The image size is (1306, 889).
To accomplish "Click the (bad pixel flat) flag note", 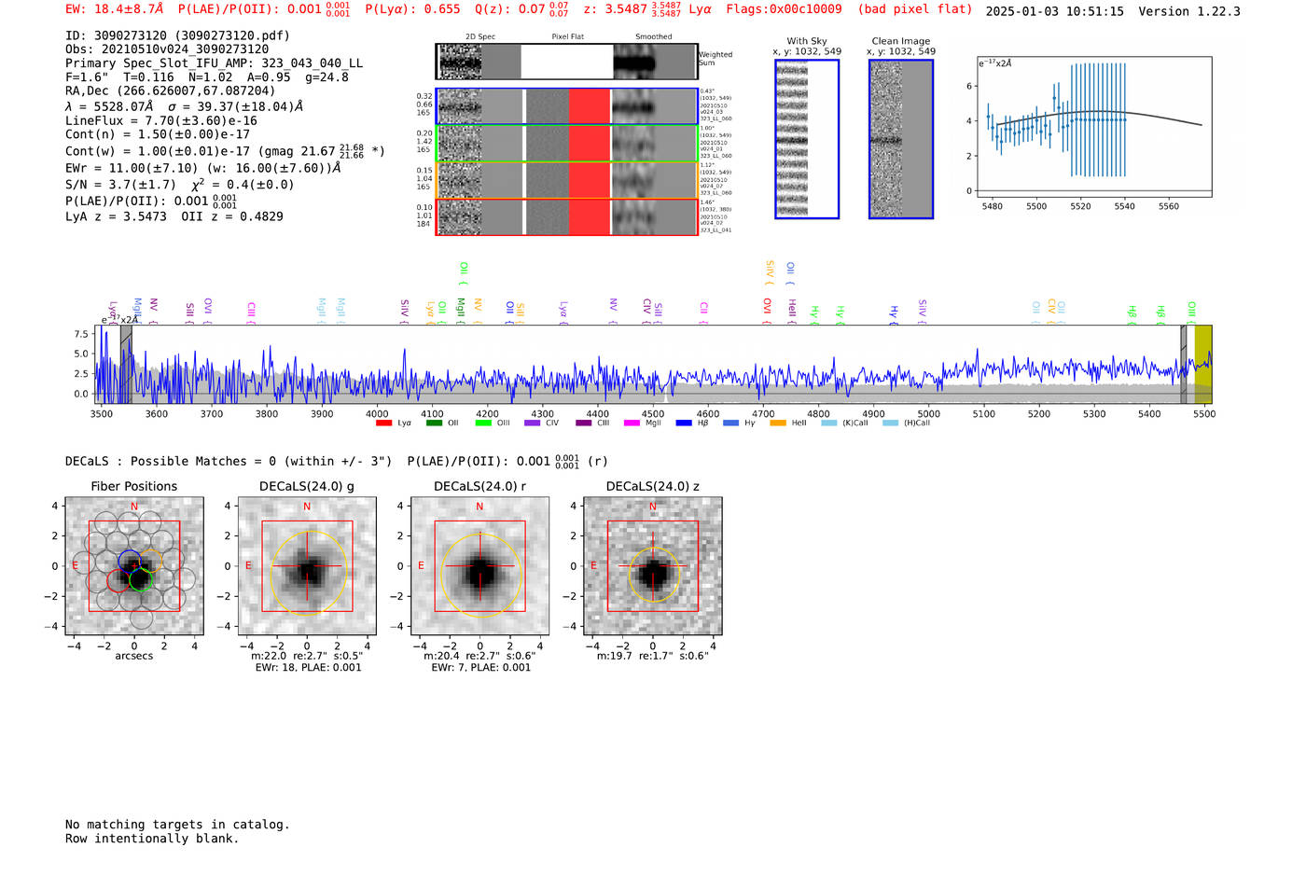I will pyautogui.click(x=914, y=9).
